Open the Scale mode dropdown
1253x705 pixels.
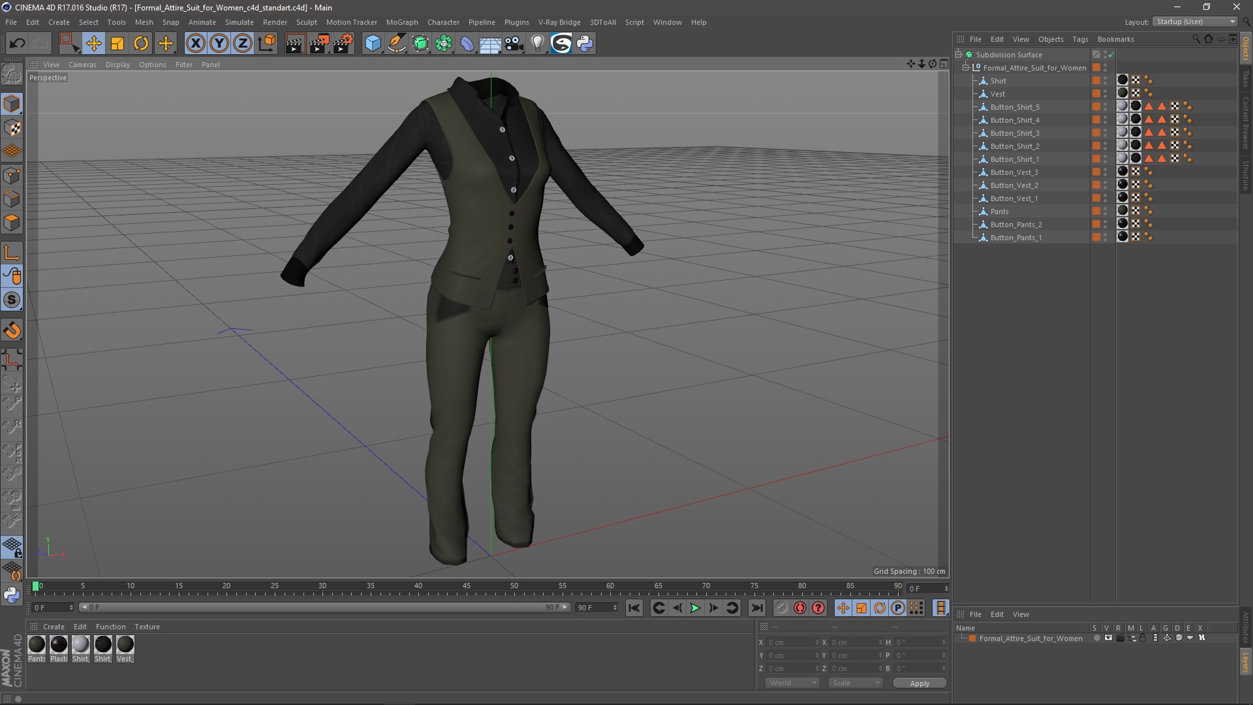(x=856, y=683)
